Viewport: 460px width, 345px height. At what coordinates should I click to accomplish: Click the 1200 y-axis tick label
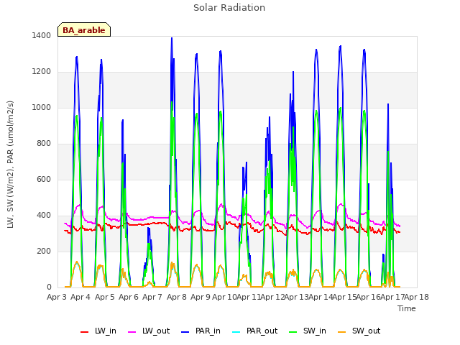[x=42, y=72]
